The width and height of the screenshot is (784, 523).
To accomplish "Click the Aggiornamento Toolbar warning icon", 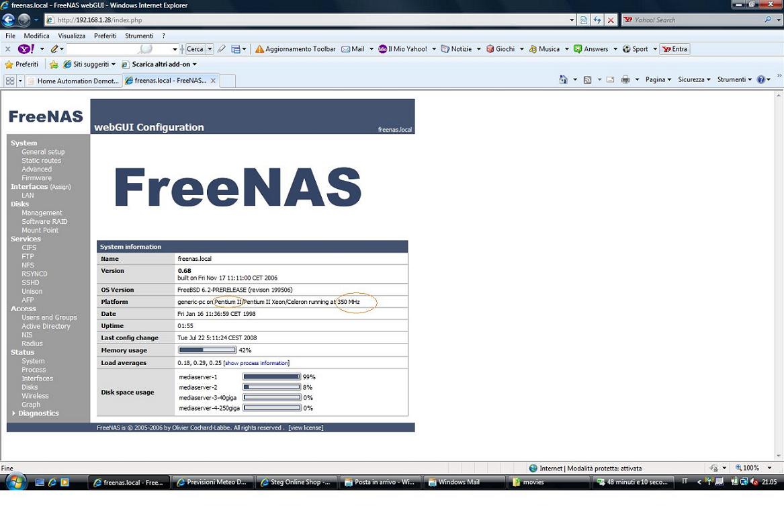I will click(259, 49).
